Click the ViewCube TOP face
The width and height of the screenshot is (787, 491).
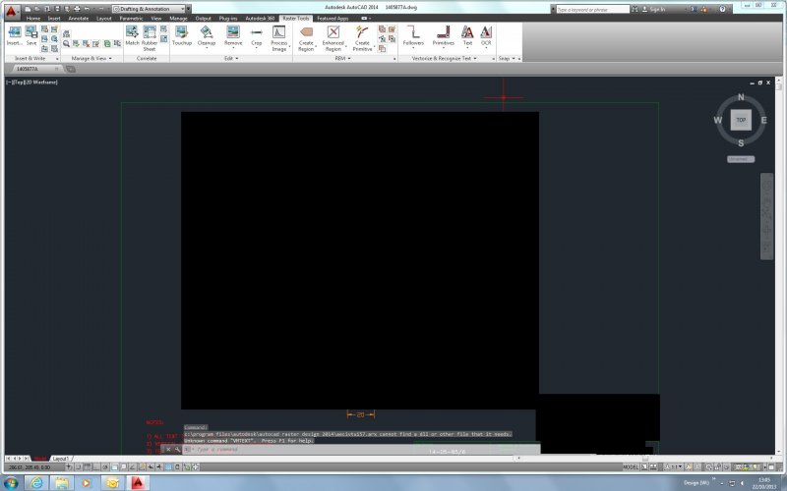tap(741, 120)
